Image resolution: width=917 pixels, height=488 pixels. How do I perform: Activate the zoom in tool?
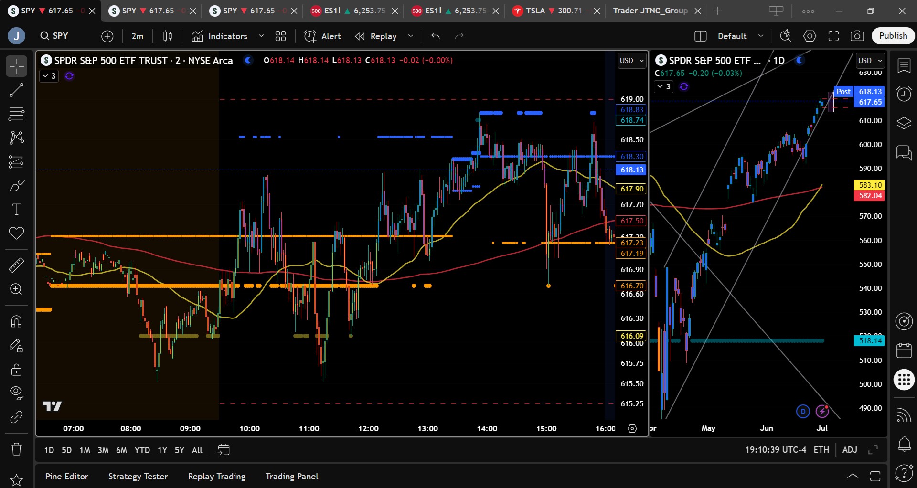pyautogui.click(x=16, y=289)
